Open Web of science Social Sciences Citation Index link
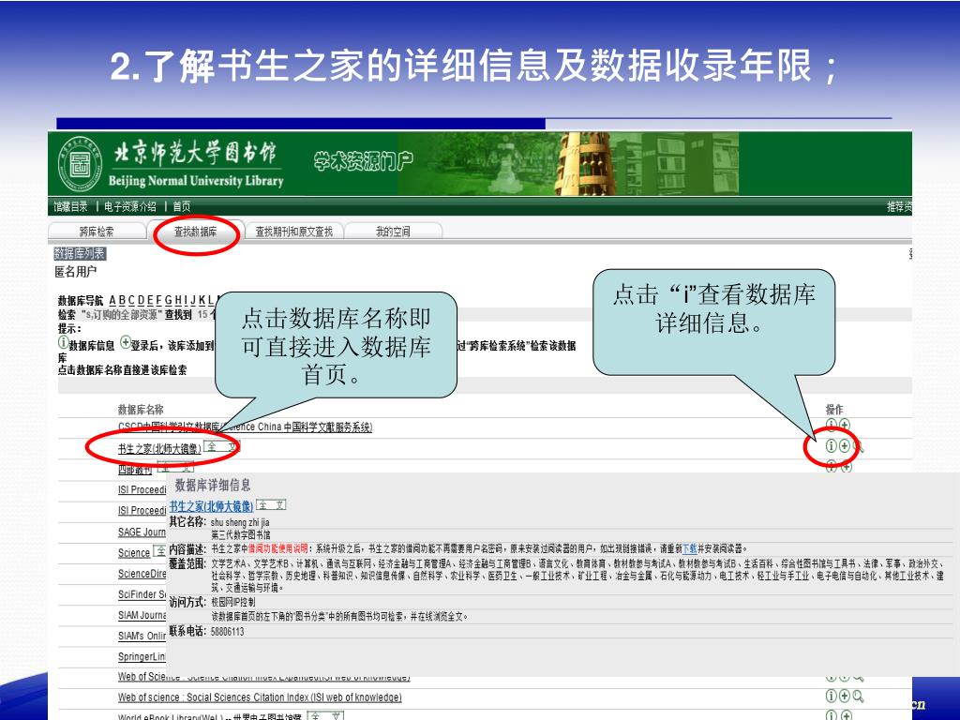 click(x=261, y=697)
